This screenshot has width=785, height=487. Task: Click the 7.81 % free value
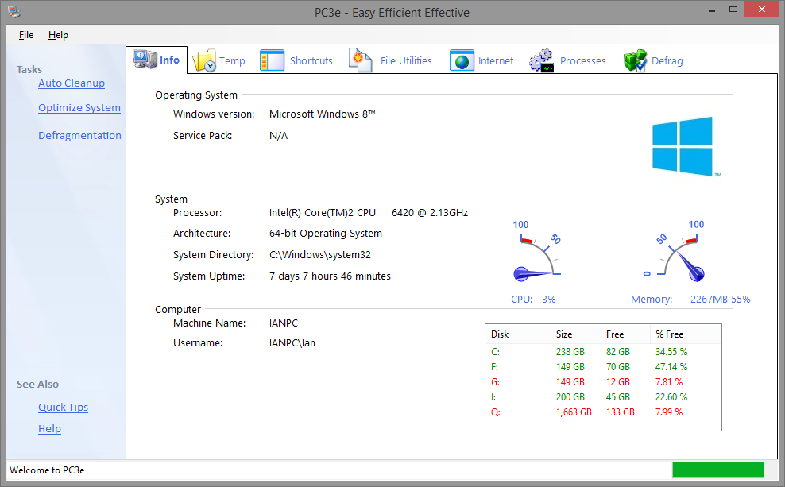click(669, 382)
